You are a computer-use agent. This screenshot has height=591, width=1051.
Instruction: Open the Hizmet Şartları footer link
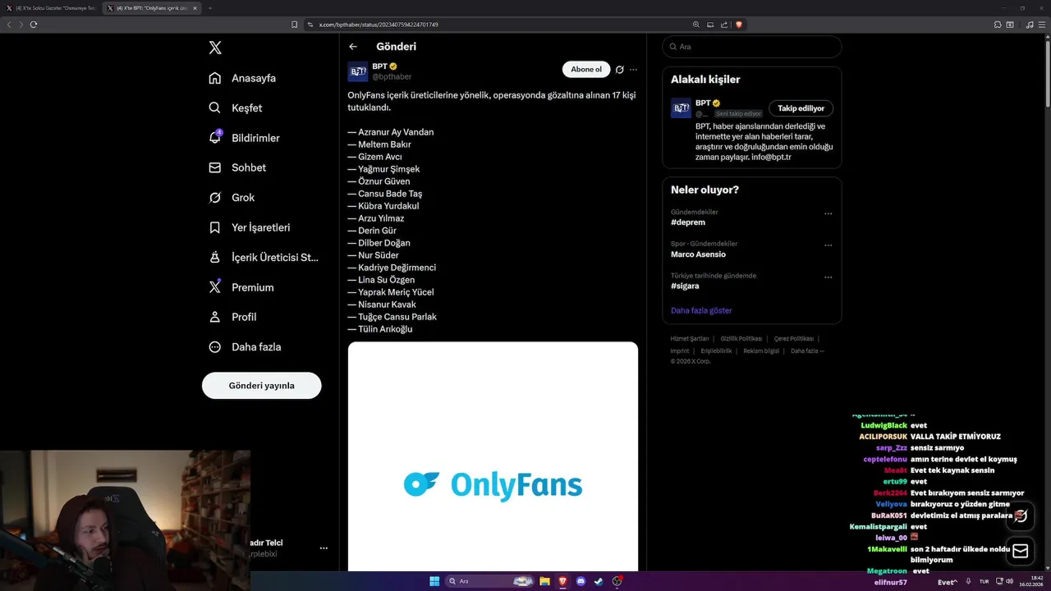(690, 339)
